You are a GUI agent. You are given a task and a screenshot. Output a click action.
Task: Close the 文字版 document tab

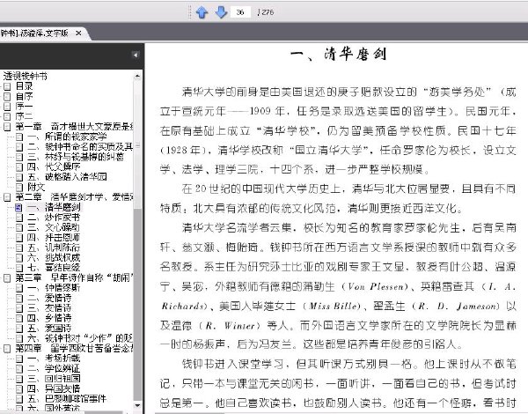78,33
